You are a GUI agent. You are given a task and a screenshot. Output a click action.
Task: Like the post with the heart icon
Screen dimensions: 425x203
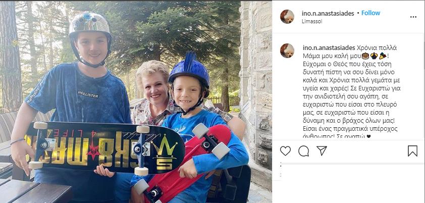tap(285, 150)
